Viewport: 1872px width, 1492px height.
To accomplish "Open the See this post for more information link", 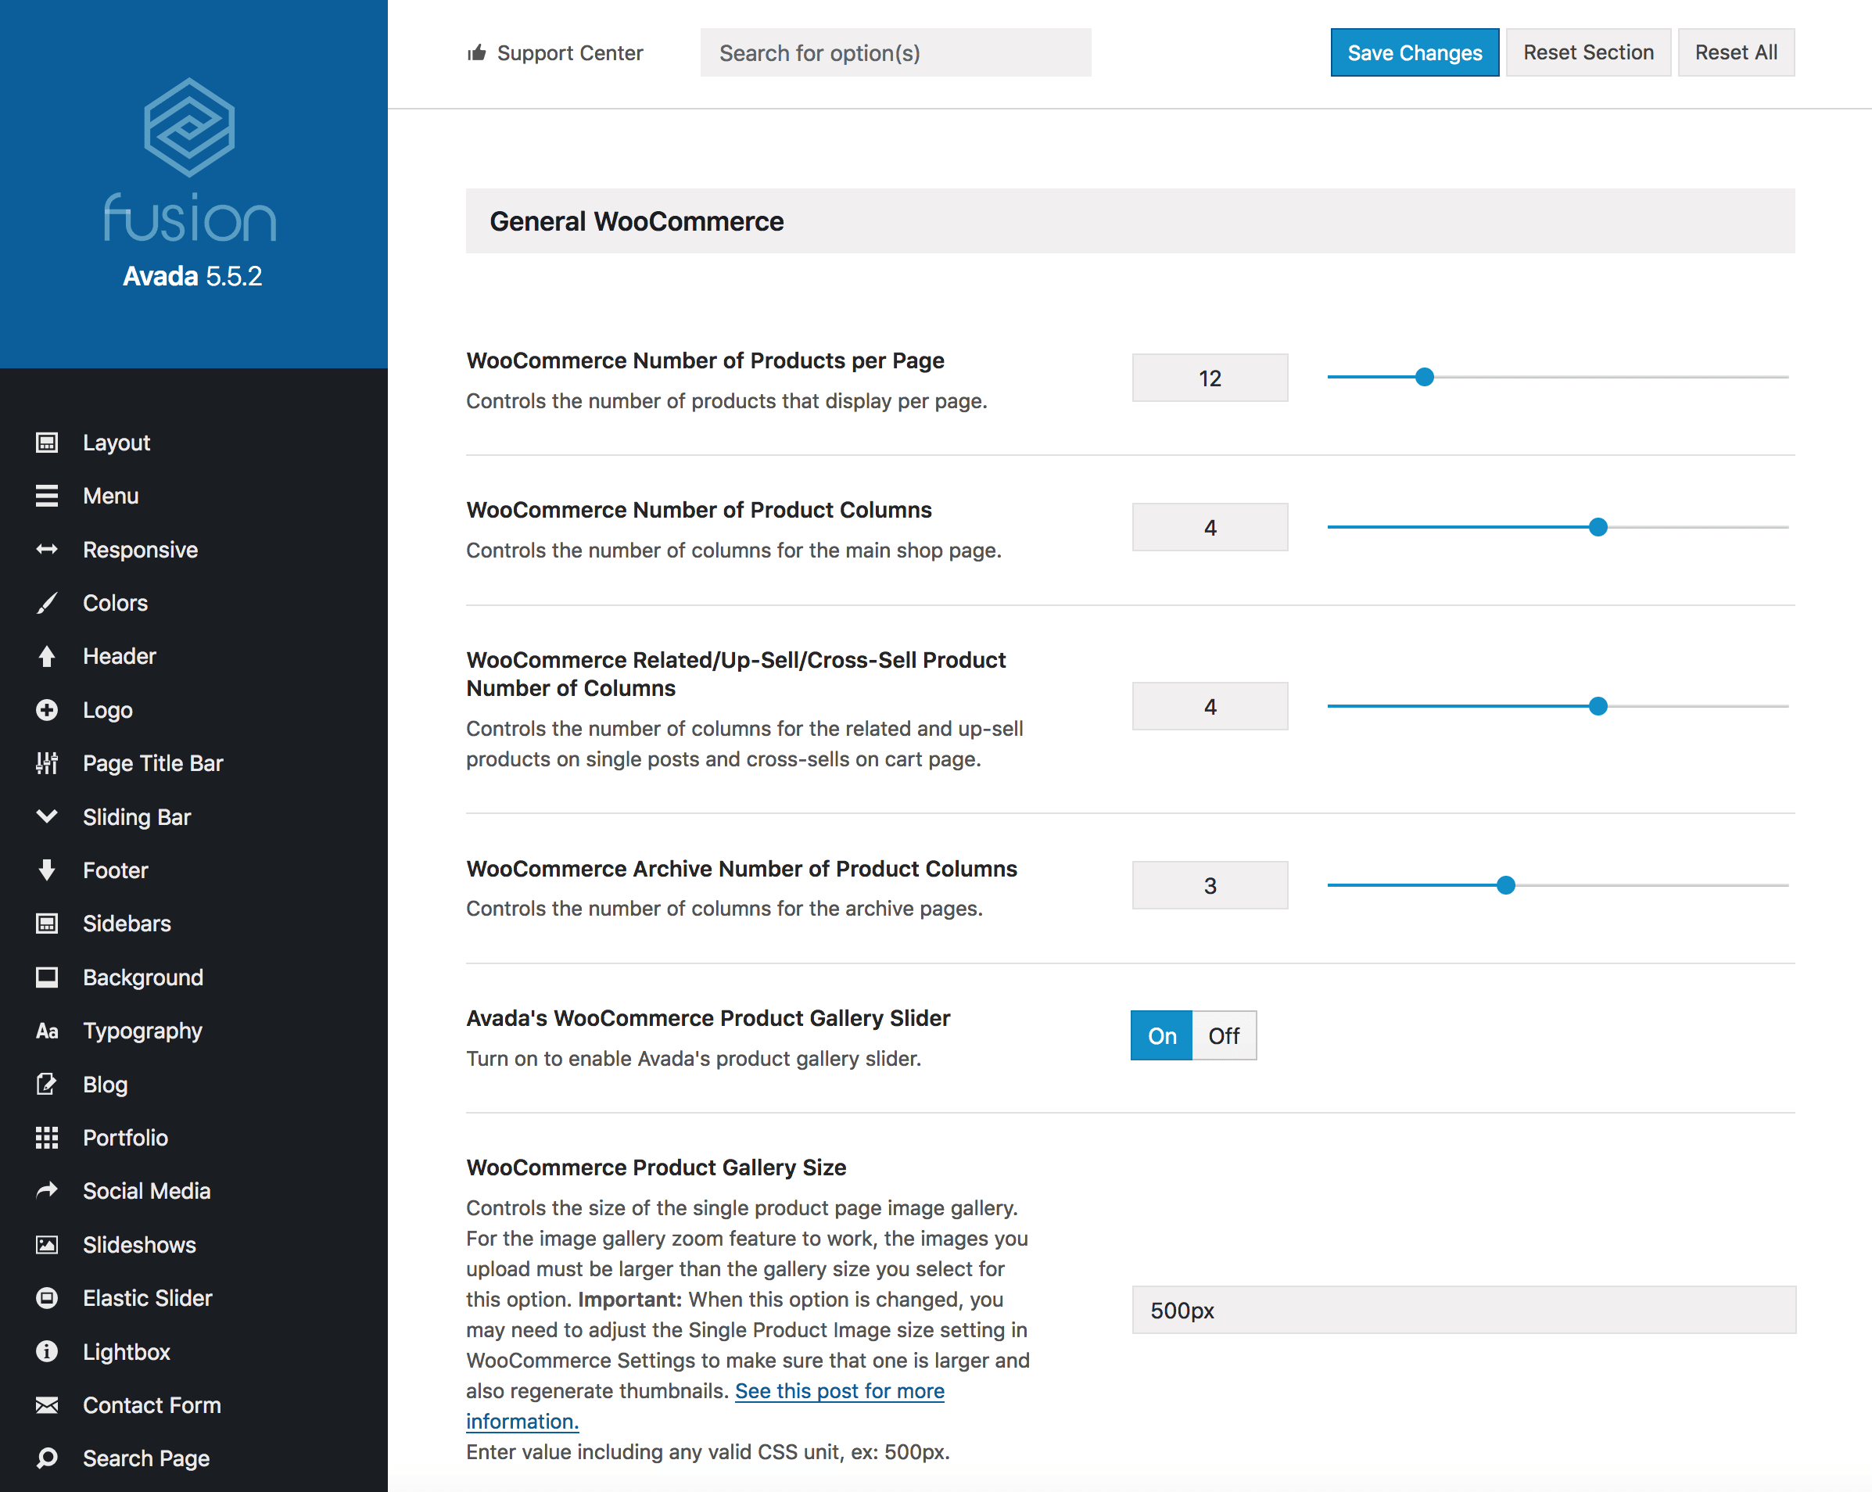I will point(839,1390).
